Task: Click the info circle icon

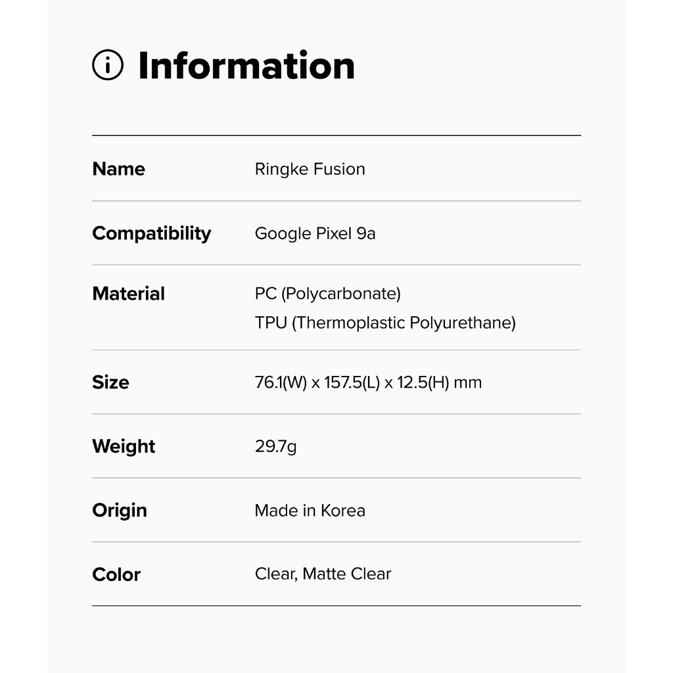Action: [x=108, y=65]
